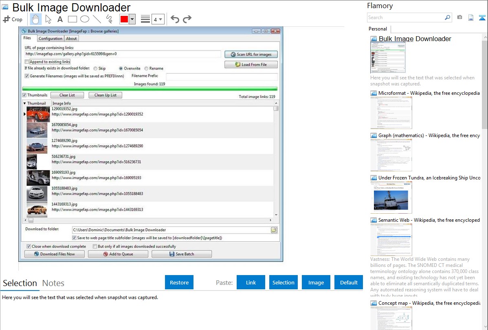Open the color picker dropdown arrow

tap(132, 19)
